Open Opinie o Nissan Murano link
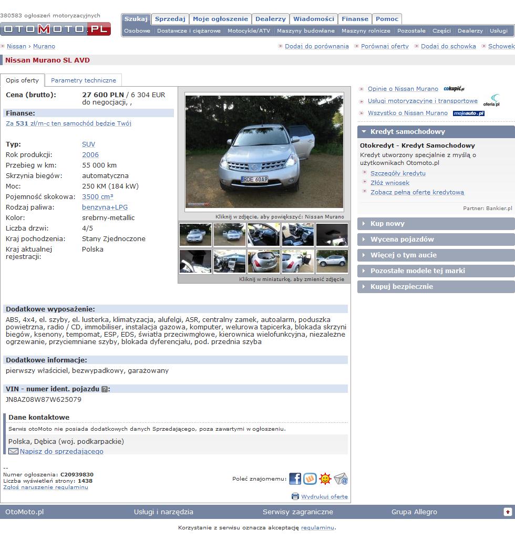The width and height of the screenshot is (515, 541). [403, 89]
